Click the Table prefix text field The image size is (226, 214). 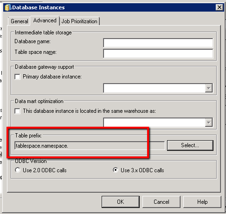(x=90, y=146)
